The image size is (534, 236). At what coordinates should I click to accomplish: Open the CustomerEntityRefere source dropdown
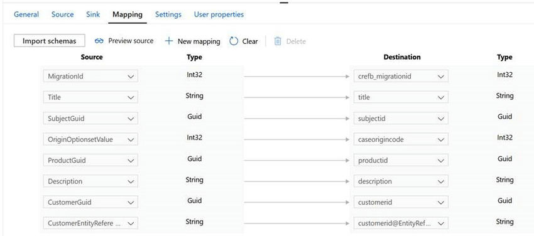click(90, 223)
